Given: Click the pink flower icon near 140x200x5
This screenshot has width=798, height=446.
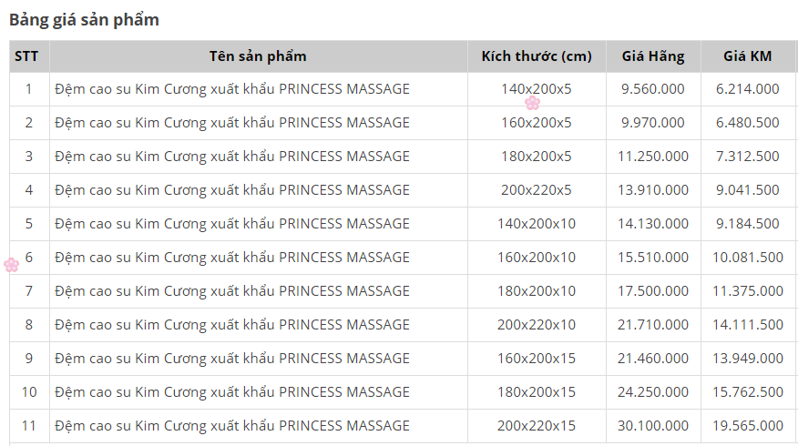Looking at the screenshot, I should point(533,103).
